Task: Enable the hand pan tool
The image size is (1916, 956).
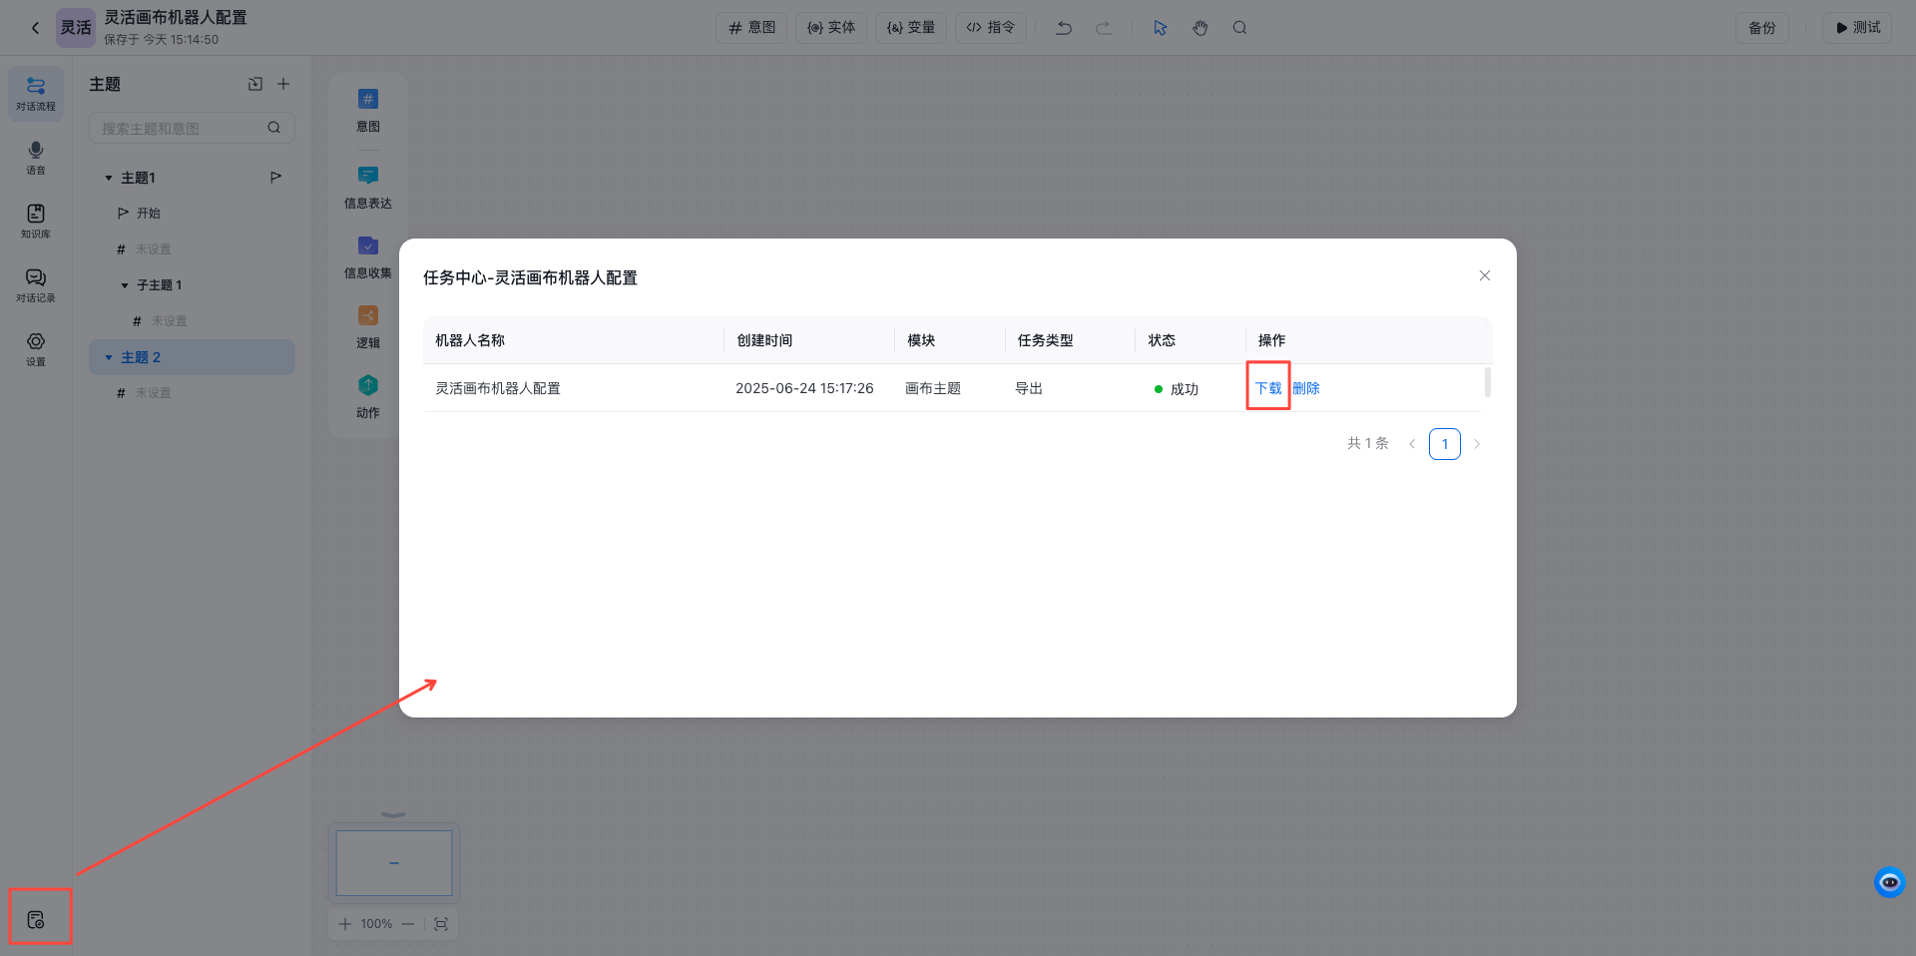Action: pos(1199,27)
